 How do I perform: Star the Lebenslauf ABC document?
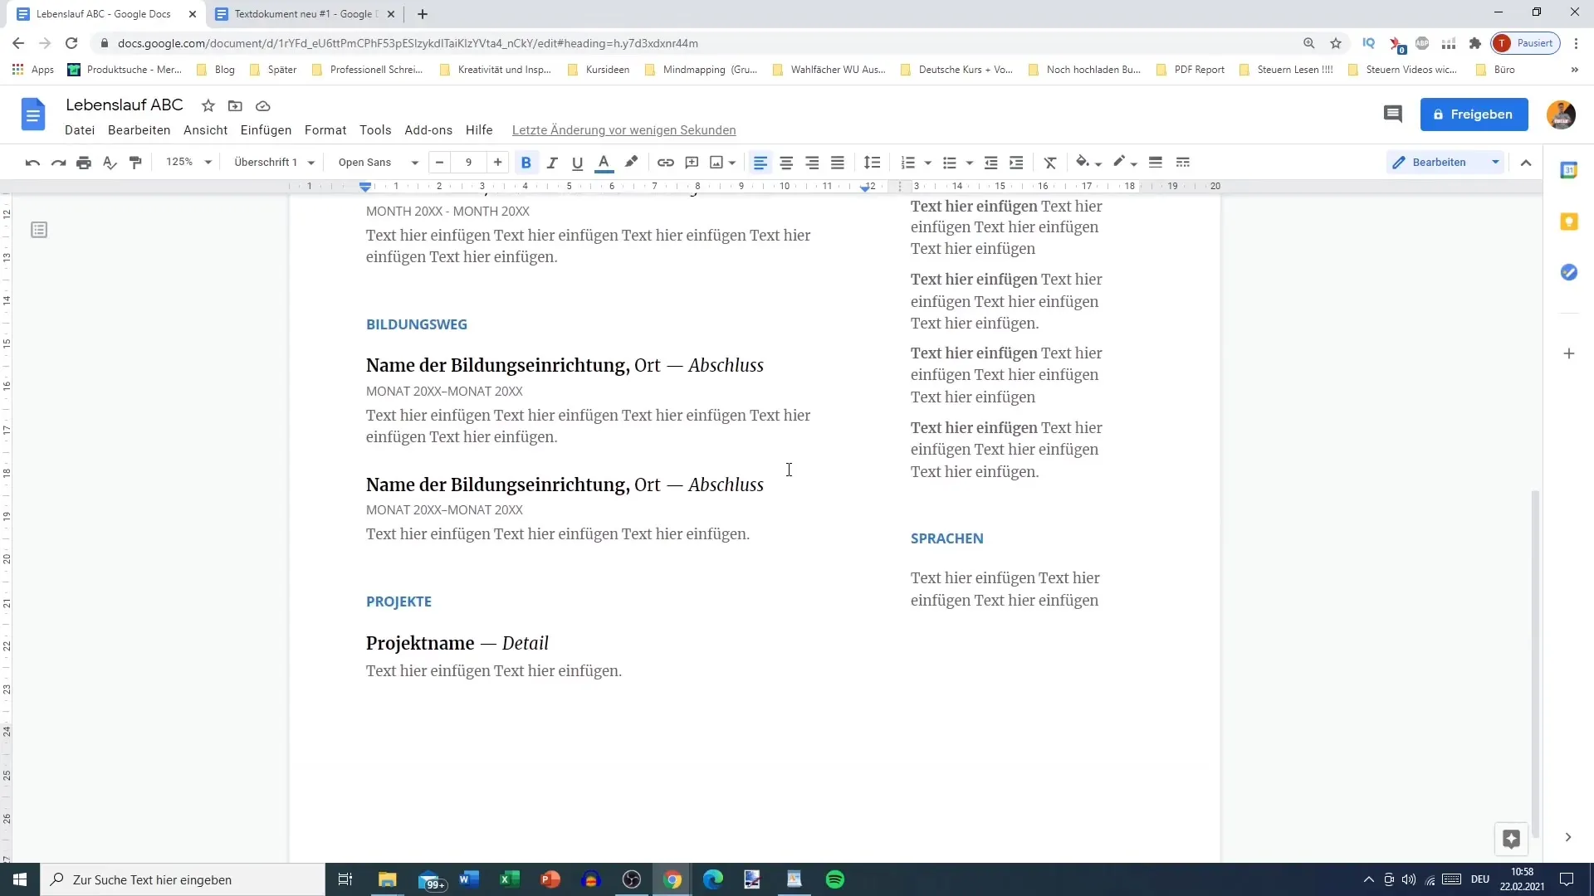click(x=208, y=106)
